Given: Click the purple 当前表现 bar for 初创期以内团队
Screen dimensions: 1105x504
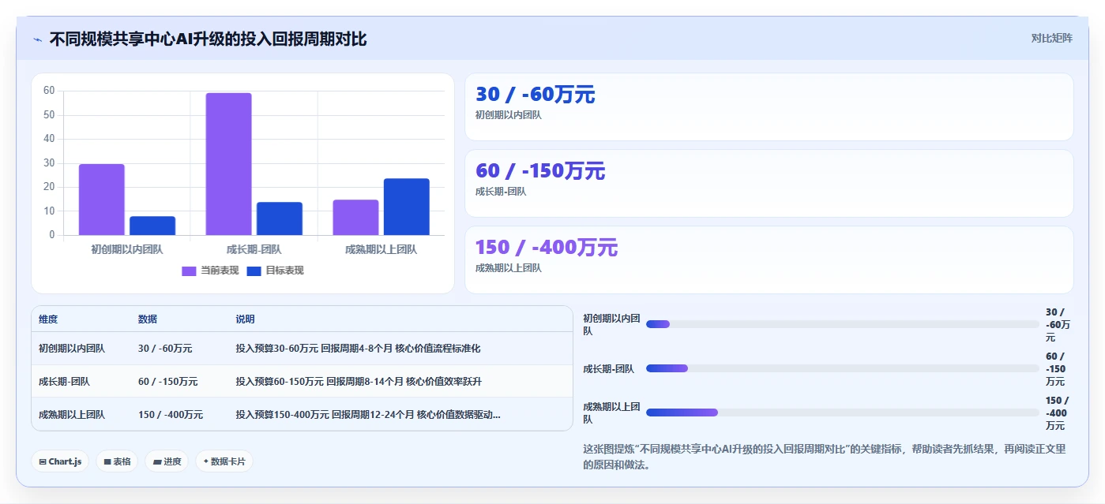Looking at the screenshot, I should point(102,200).
